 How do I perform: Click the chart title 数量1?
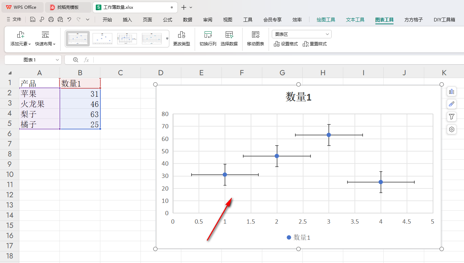point(299,97)
